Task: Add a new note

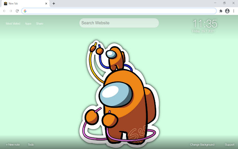Action: pos(13,145)
